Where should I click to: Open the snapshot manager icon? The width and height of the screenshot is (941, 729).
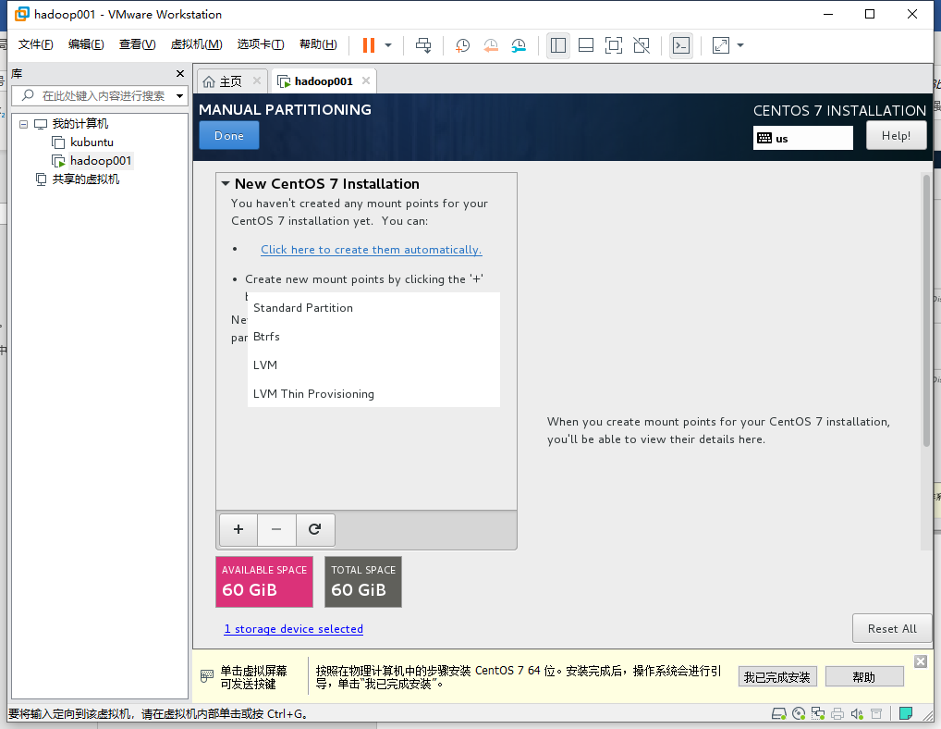[x=519, y=45]
